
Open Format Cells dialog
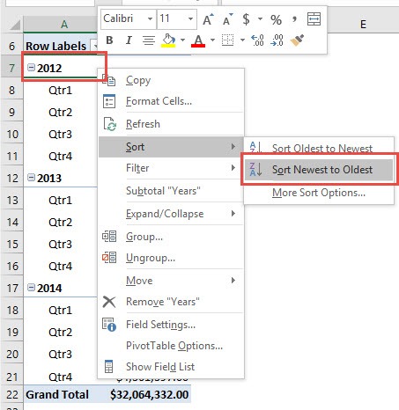coord(171,101)
